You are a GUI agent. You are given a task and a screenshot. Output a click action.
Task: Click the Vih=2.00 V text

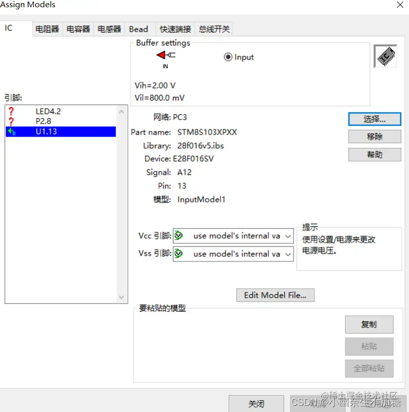(x=155, y=85)
